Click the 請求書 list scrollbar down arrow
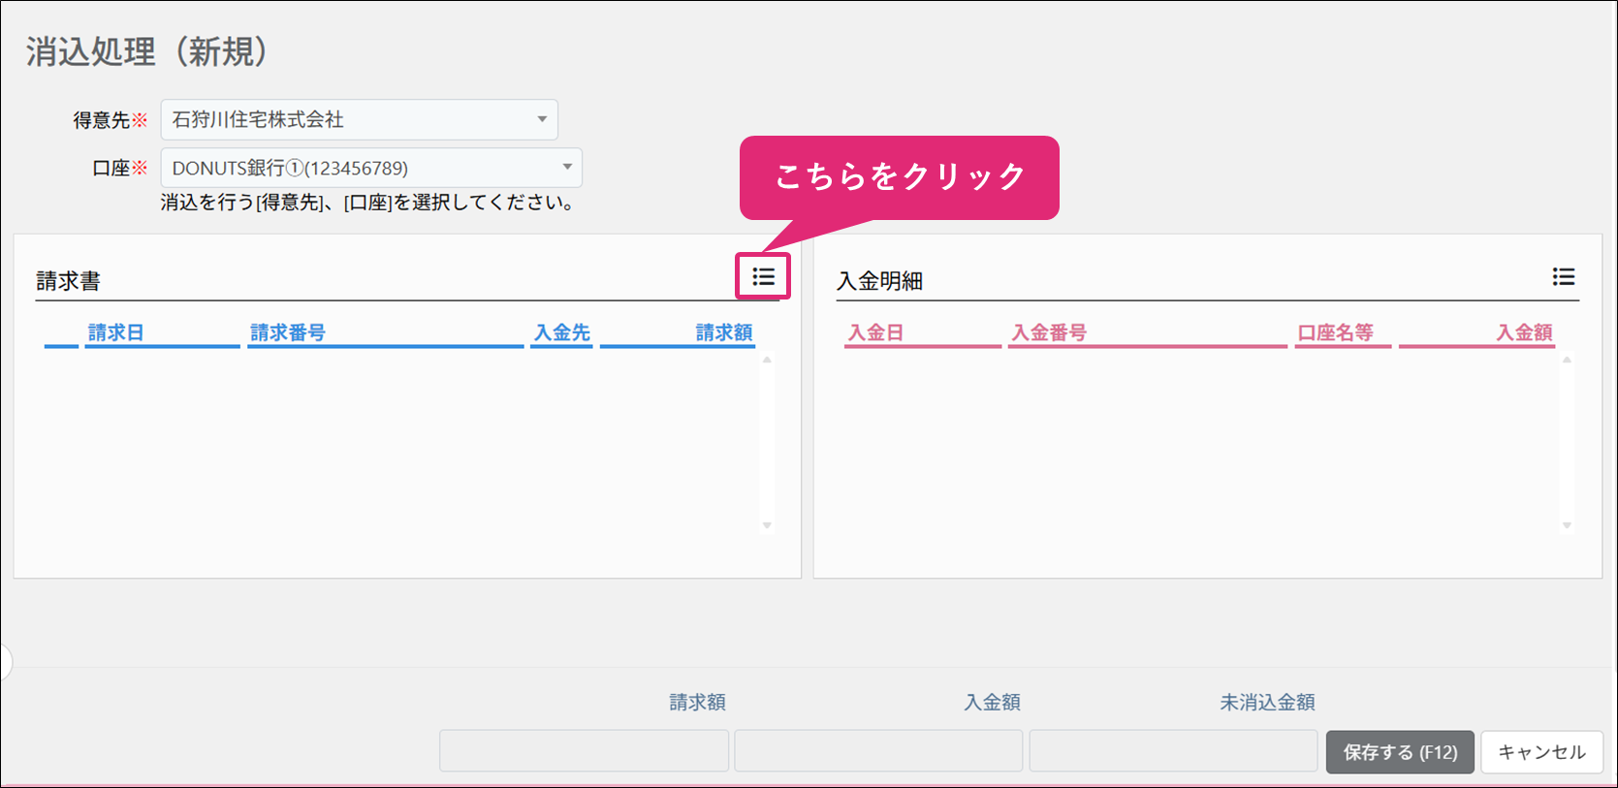Image resolution: width=1618 pixels, height=788 pixels. tap(767, 525)
